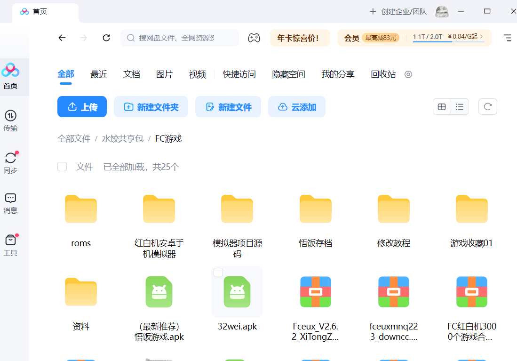
Task: Switch to the 最近 tab
Action: click(99, 74)
